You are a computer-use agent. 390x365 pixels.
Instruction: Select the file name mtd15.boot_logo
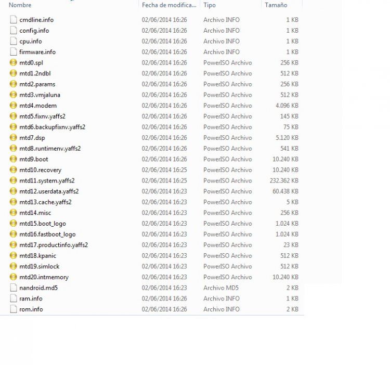click(43, 224)
